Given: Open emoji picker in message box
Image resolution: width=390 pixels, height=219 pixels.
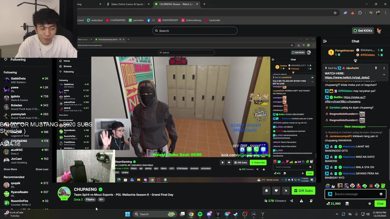Looking at the screenshot, I should pyautogui.click(x=381, y=194).
